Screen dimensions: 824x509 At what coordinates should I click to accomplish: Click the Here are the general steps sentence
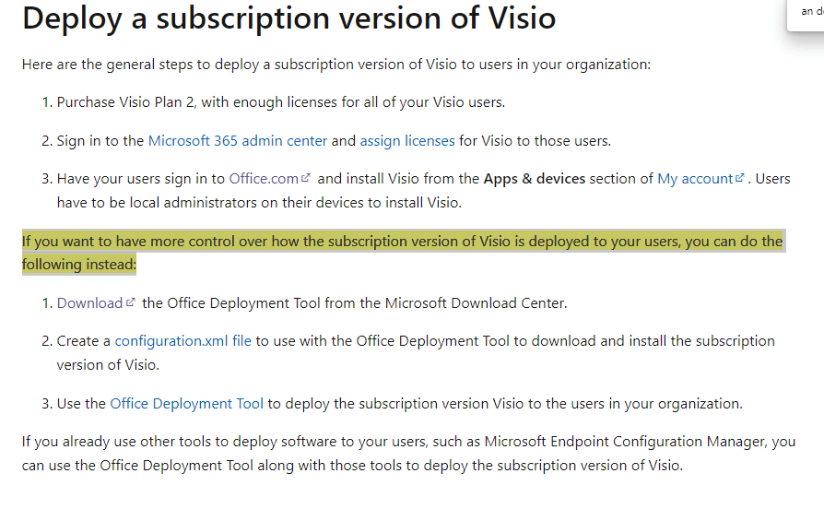[x=336, y=65]
